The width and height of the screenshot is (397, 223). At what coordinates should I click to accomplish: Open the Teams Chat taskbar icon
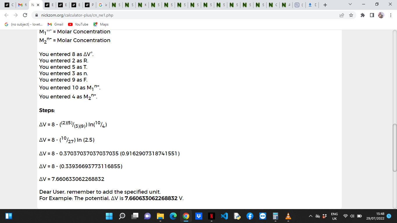click(x=148, y=216)
